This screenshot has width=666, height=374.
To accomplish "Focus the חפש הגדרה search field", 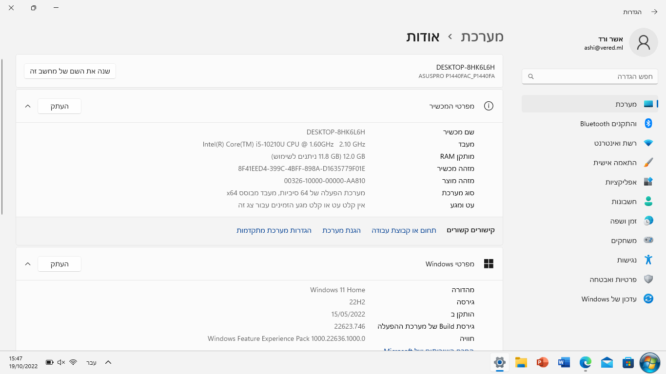I will (590, 76).
